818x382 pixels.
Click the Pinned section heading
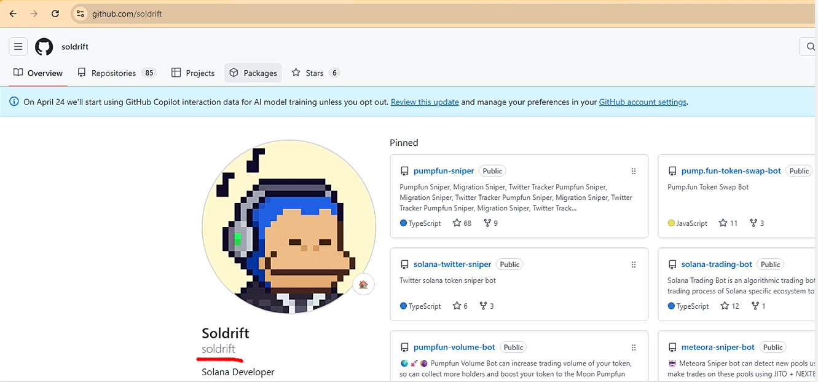point(404,143)
